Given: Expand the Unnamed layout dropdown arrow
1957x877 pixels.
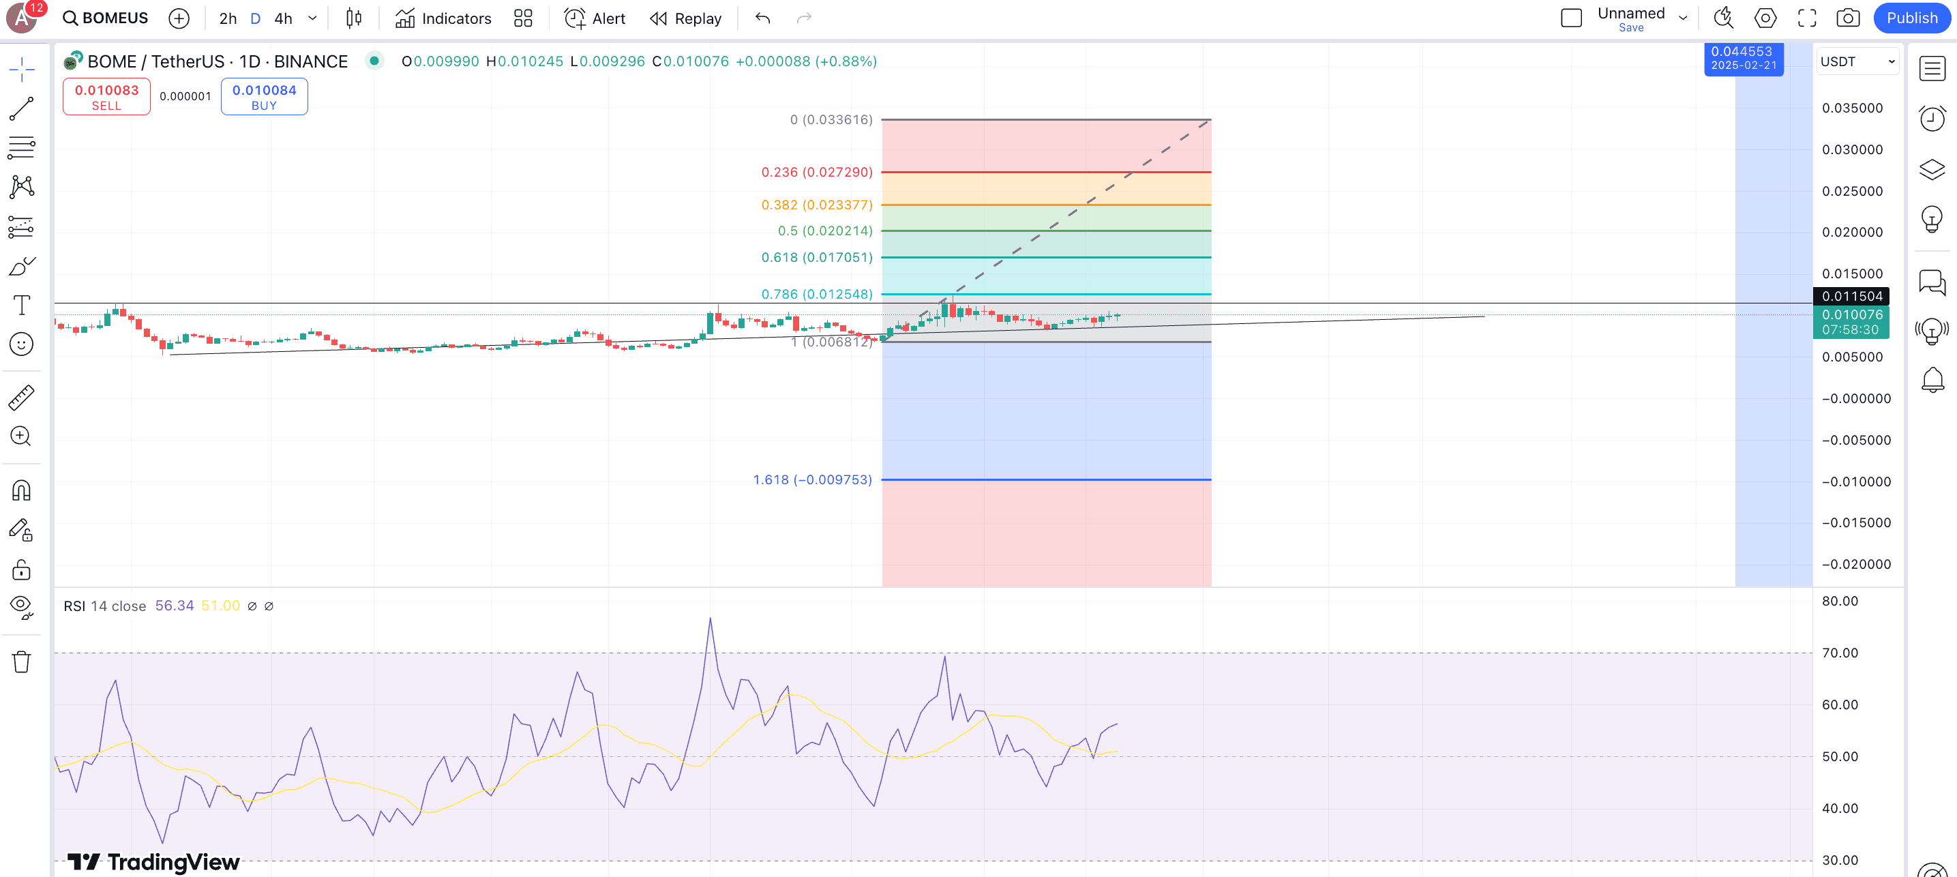Looking at the screenshot, I should coord(1683,18).
